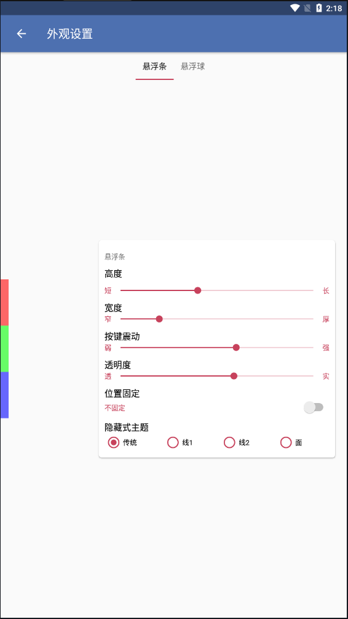Select the 传统 theme radio button
Screen dimensions: 348x619
pos(114,442)
